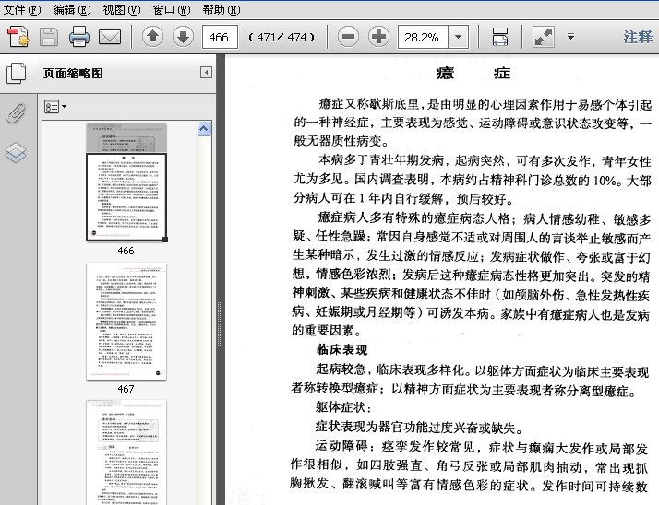The height and width of the screenshot is (505, 659).
Task: Collapse the page thumbnails pane
Action: 206,73
